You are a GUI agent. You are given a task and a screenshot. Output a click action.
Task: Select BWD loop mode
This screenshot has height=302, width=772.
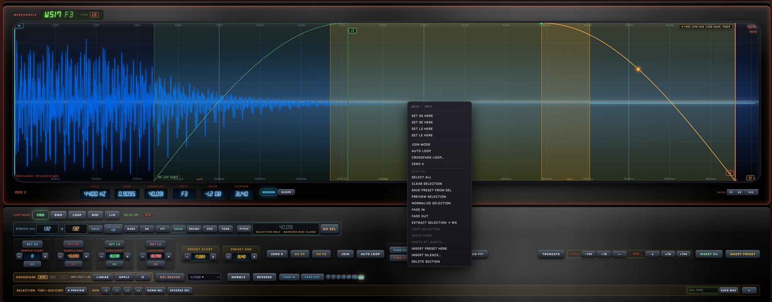[x=58, y=215]
